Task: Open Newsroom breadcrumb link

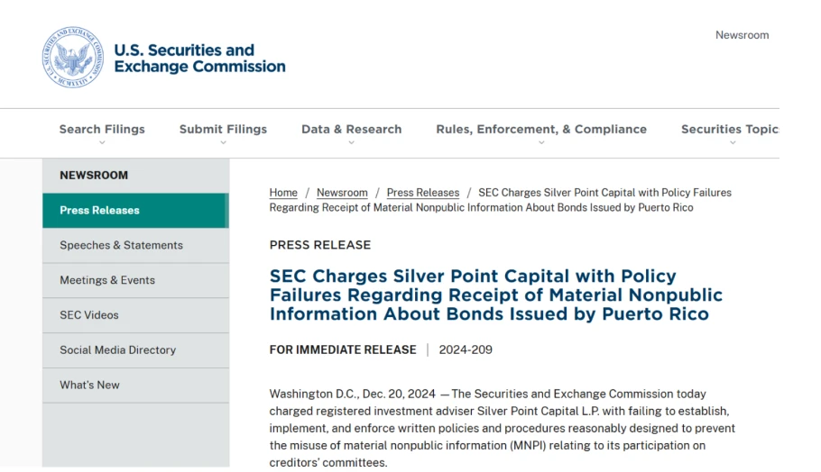Action: click(x=342, y=193)
